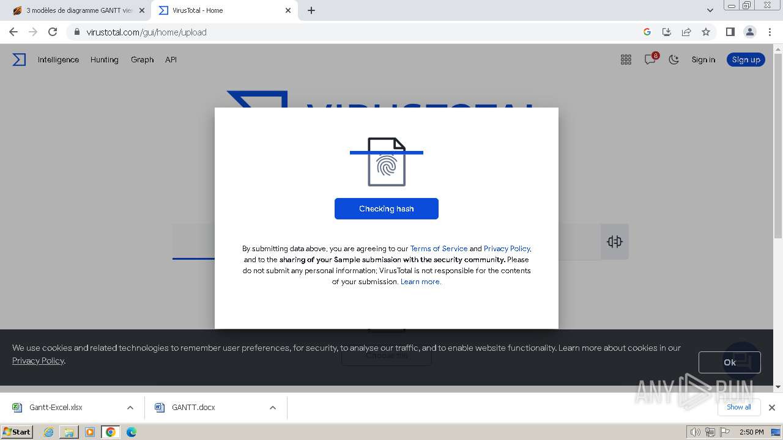Open notifications chat bubble icon
This screenshot has height=440, width=783.
tap(650, 59)
